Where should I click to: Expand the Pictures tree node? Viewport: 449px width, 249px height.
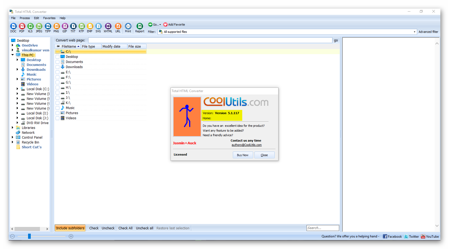click(x=18, y=79)
